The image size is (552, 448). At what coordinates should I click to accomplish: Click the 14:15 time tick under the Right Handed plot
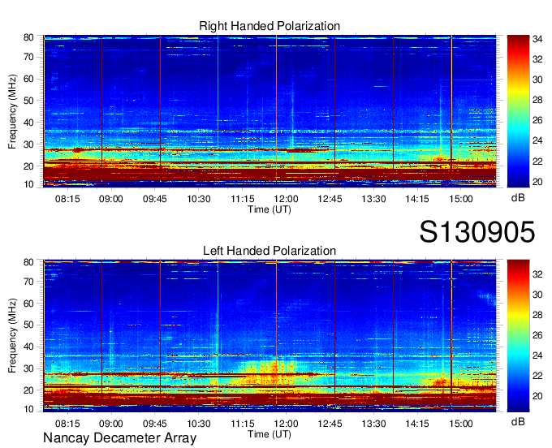(417, 199)
